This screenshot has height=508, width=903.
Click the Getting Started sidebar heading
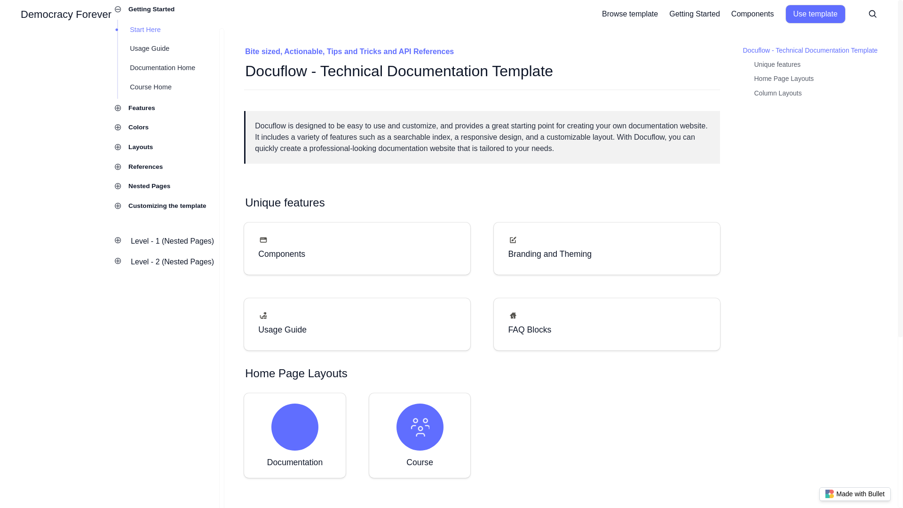point(151,9)
